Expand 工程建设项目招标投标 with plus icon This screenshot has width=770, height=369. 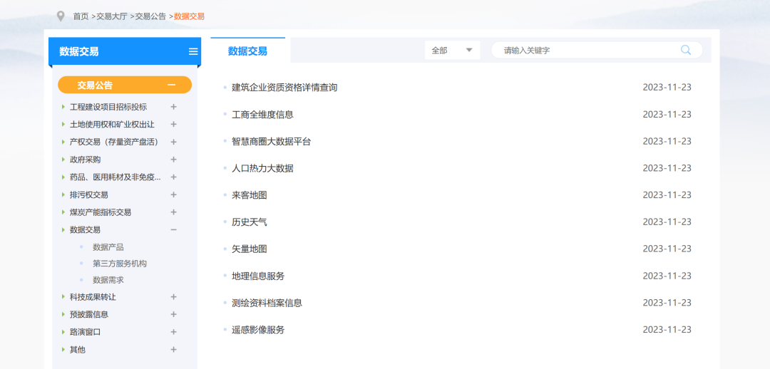coord(173,107)
